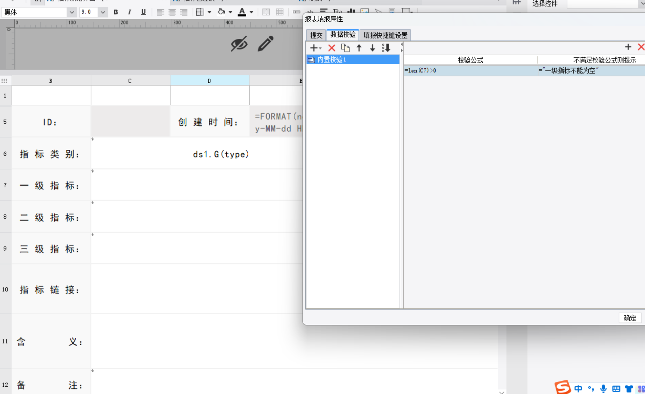The height and width of the screenshot is (394, 645).
Task: Copy the selected validation item
Action: pyautogui.click(x=345, y=48)
